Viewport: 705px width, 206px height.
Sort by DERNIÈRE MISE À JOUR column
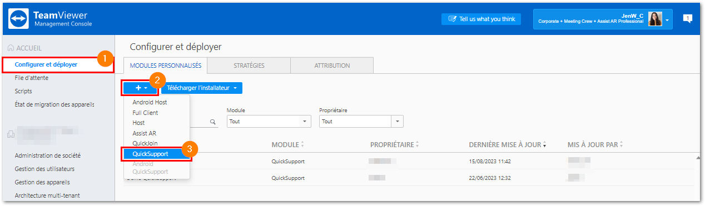tap(508, 145)
